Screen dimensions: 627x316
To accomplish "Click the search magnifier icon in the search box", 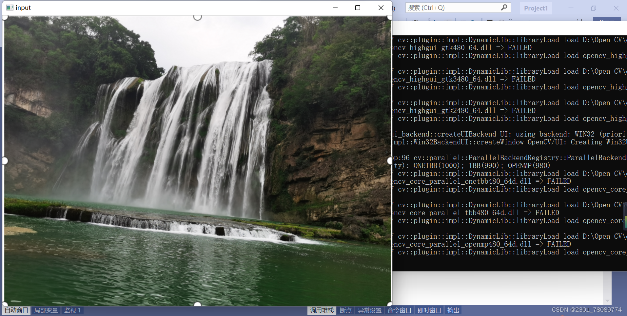I will click(x=504, y=8).
